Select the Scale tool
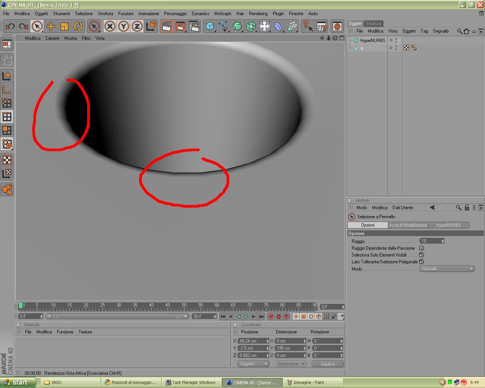This screenshot has width=485, height=388. (64, 26)
